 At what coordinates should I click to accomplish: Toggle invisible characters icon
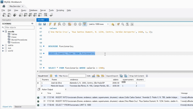pos(127,24)
